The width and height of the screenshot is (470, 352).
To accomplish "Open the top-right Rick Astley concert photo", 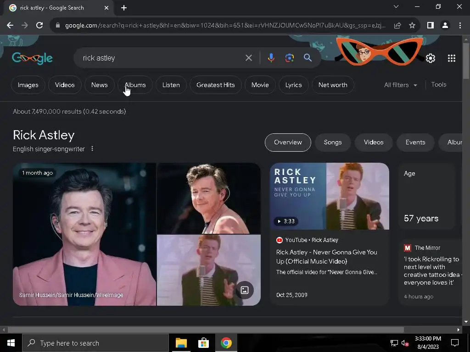I will tap(209, 198).
